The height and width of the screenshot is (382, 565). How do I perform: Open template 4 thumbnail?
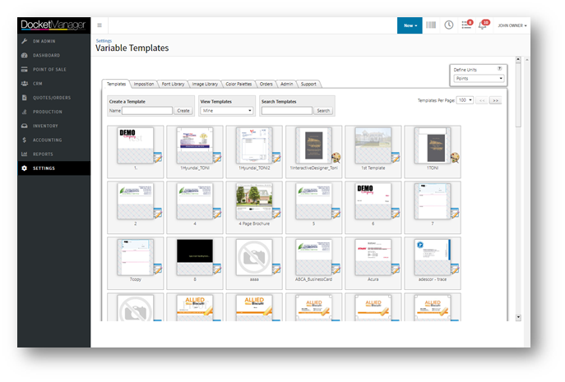pyautogui.click(x=195, y=201)
